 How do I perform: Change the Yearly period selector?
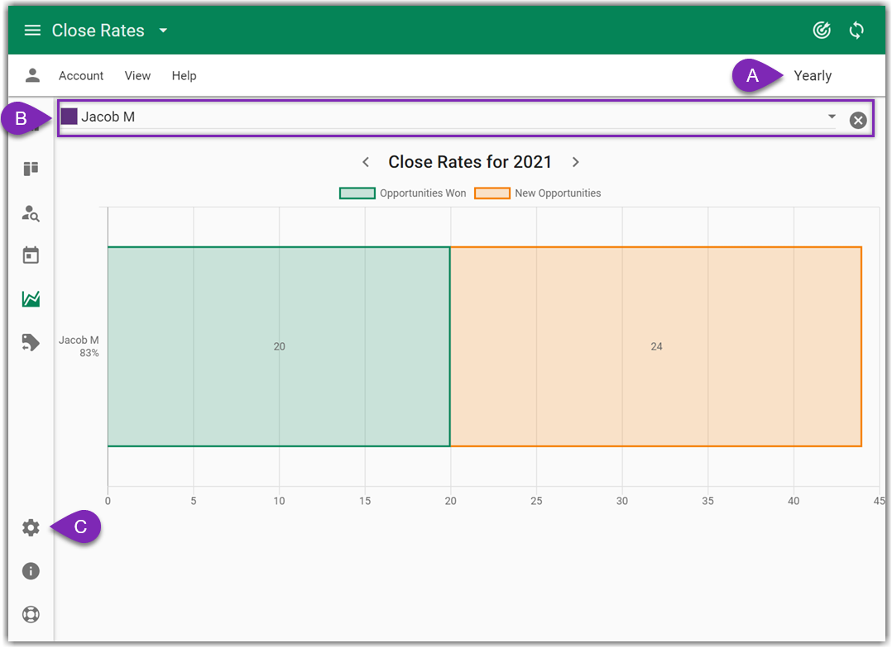(x=813, y=75)
